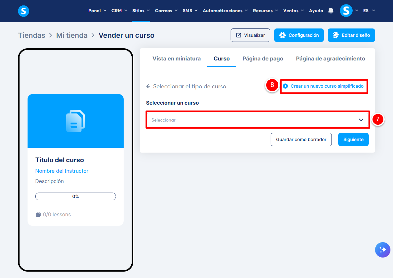
Task: Click Vender un curso breadcrumb title
Action: (x=127, y=35)
